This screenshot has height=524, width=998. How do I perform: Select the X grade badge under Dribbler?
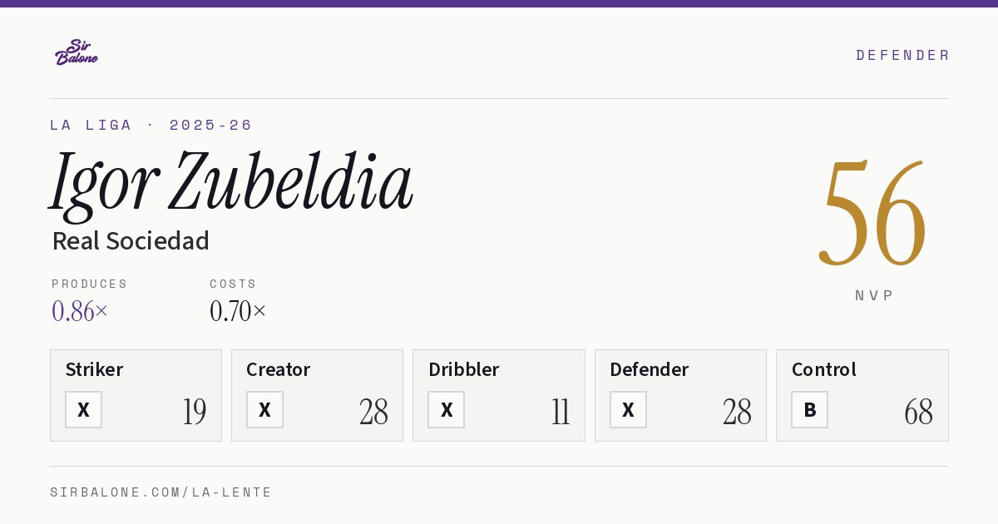[447, 410]
